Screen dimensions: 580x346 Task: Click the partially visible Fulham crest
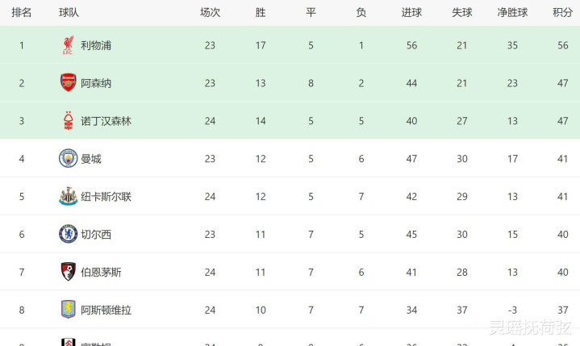(68, 342)
